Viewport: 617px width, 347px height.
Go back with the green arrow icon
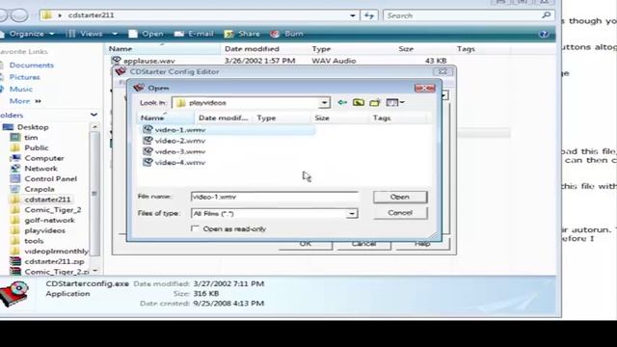pyautogui.click(x=342, y=103)
